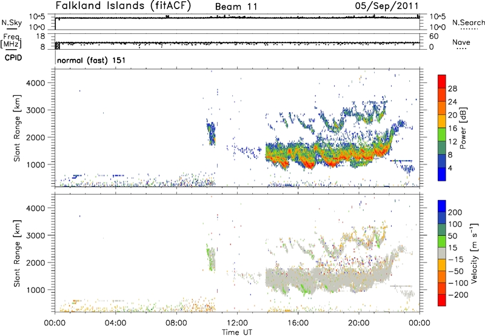485x336 pixels.
Task: Click the '4' power colorbar tick
Action: click(450, 169)
